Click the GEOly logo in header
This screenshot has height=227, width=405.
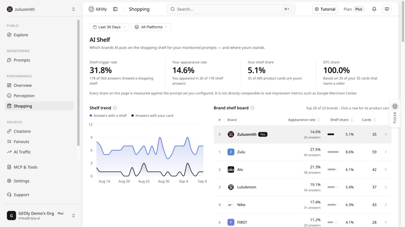click(98, 9)
